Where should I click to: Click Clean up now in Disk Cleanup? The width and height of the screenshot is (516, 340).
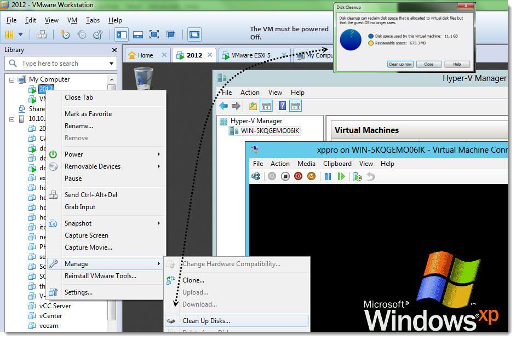pos(400,65)
